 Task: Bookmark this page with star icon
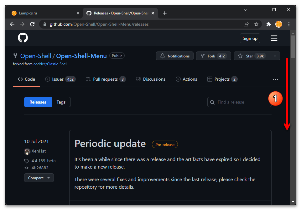[x=256, y=24]
